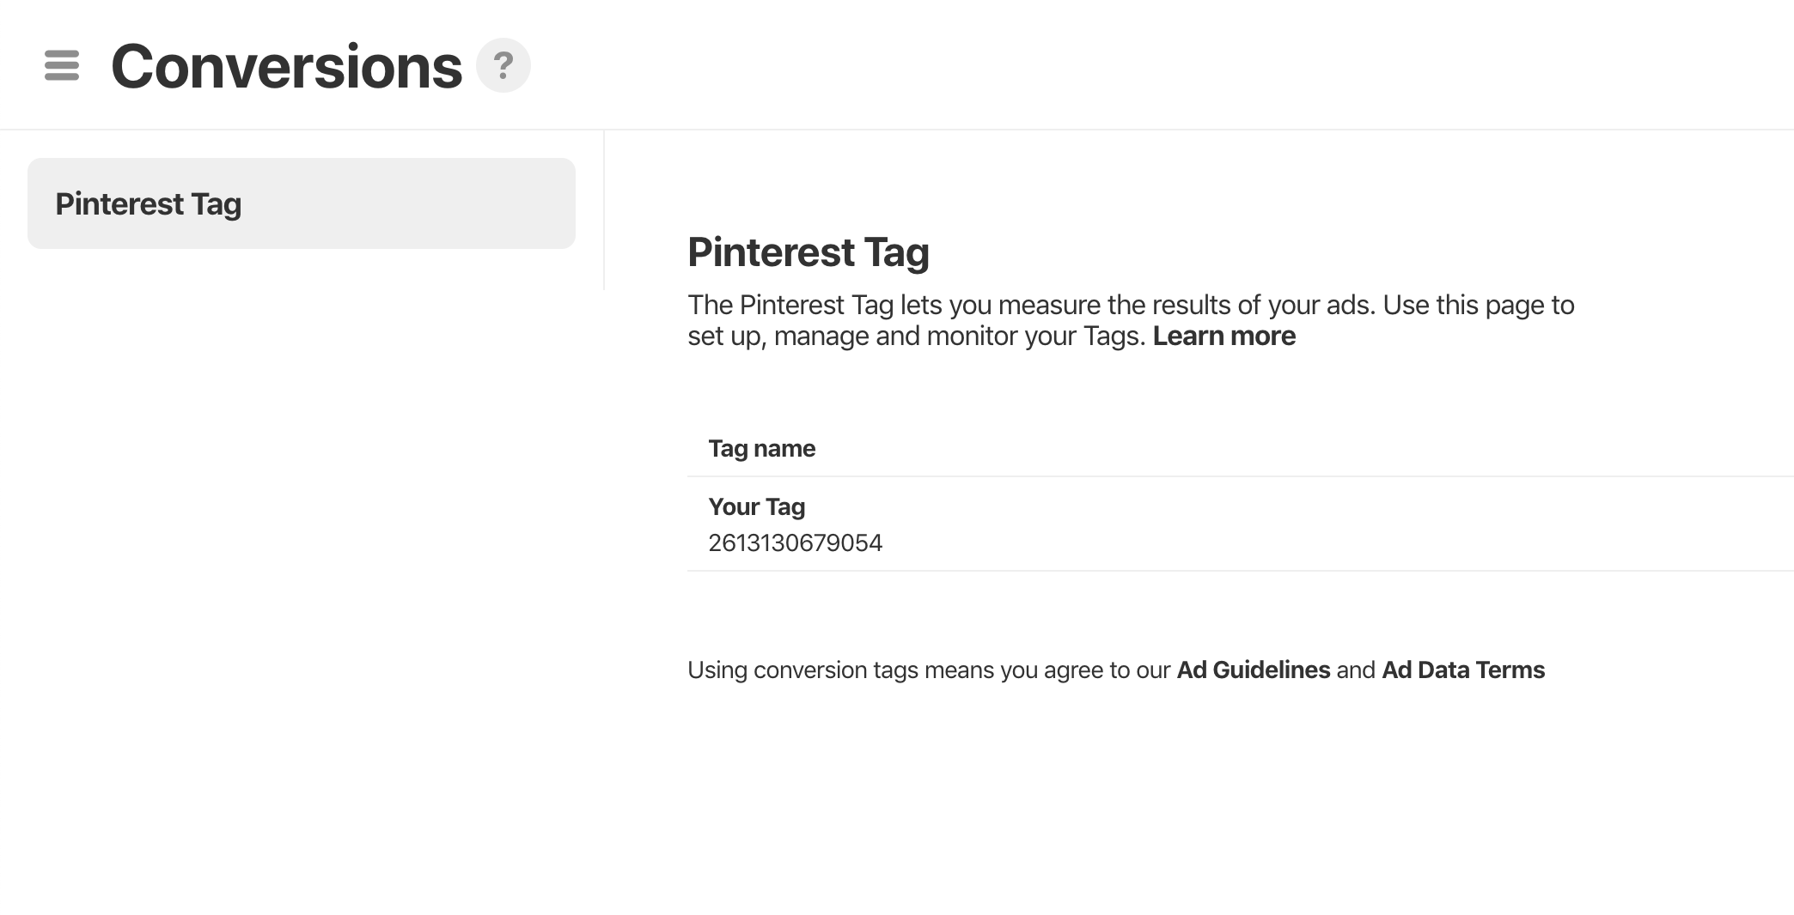
Task: Click the Tag name column header
Action: click(761, 448)
